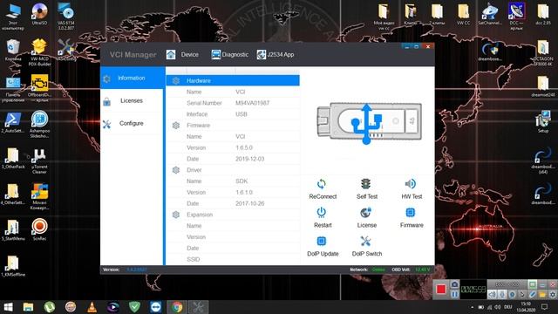This screenshot has width=558, height=314.
Task: Select driver date 2017-10-26
Action: coord(250,203)
